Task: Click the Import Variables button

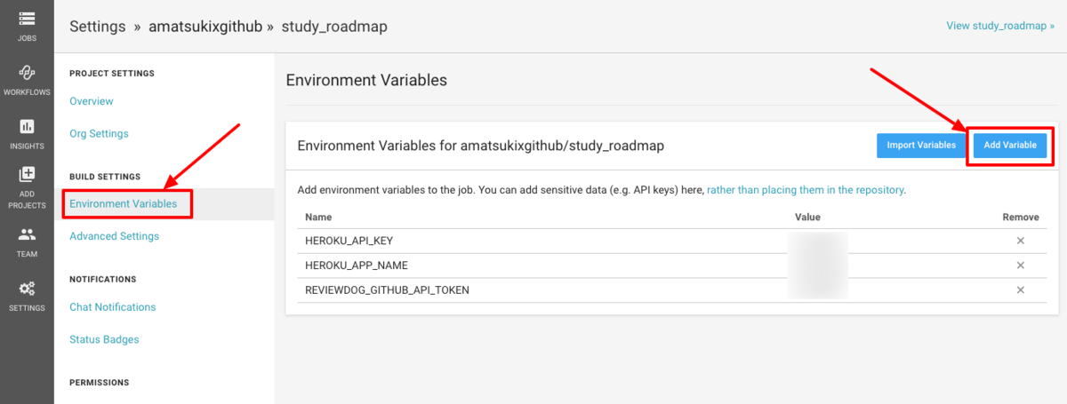Action: click(921, 146)
